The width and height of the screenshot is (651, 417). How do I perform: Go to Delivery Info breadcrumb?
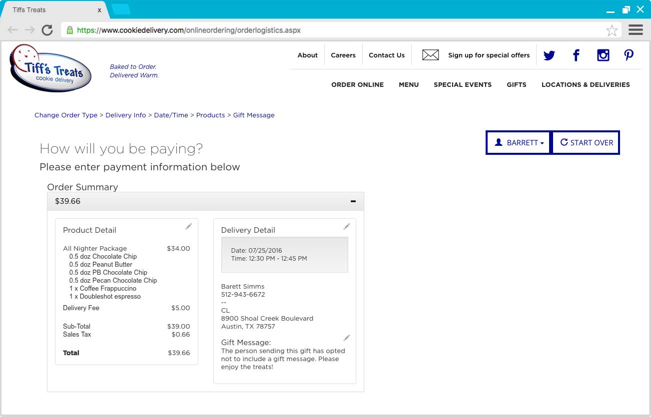click(x=126, y=115)
